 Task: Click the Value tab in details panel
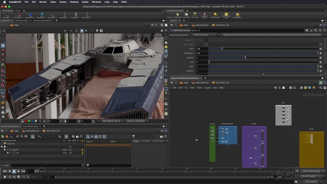point(136,141)
